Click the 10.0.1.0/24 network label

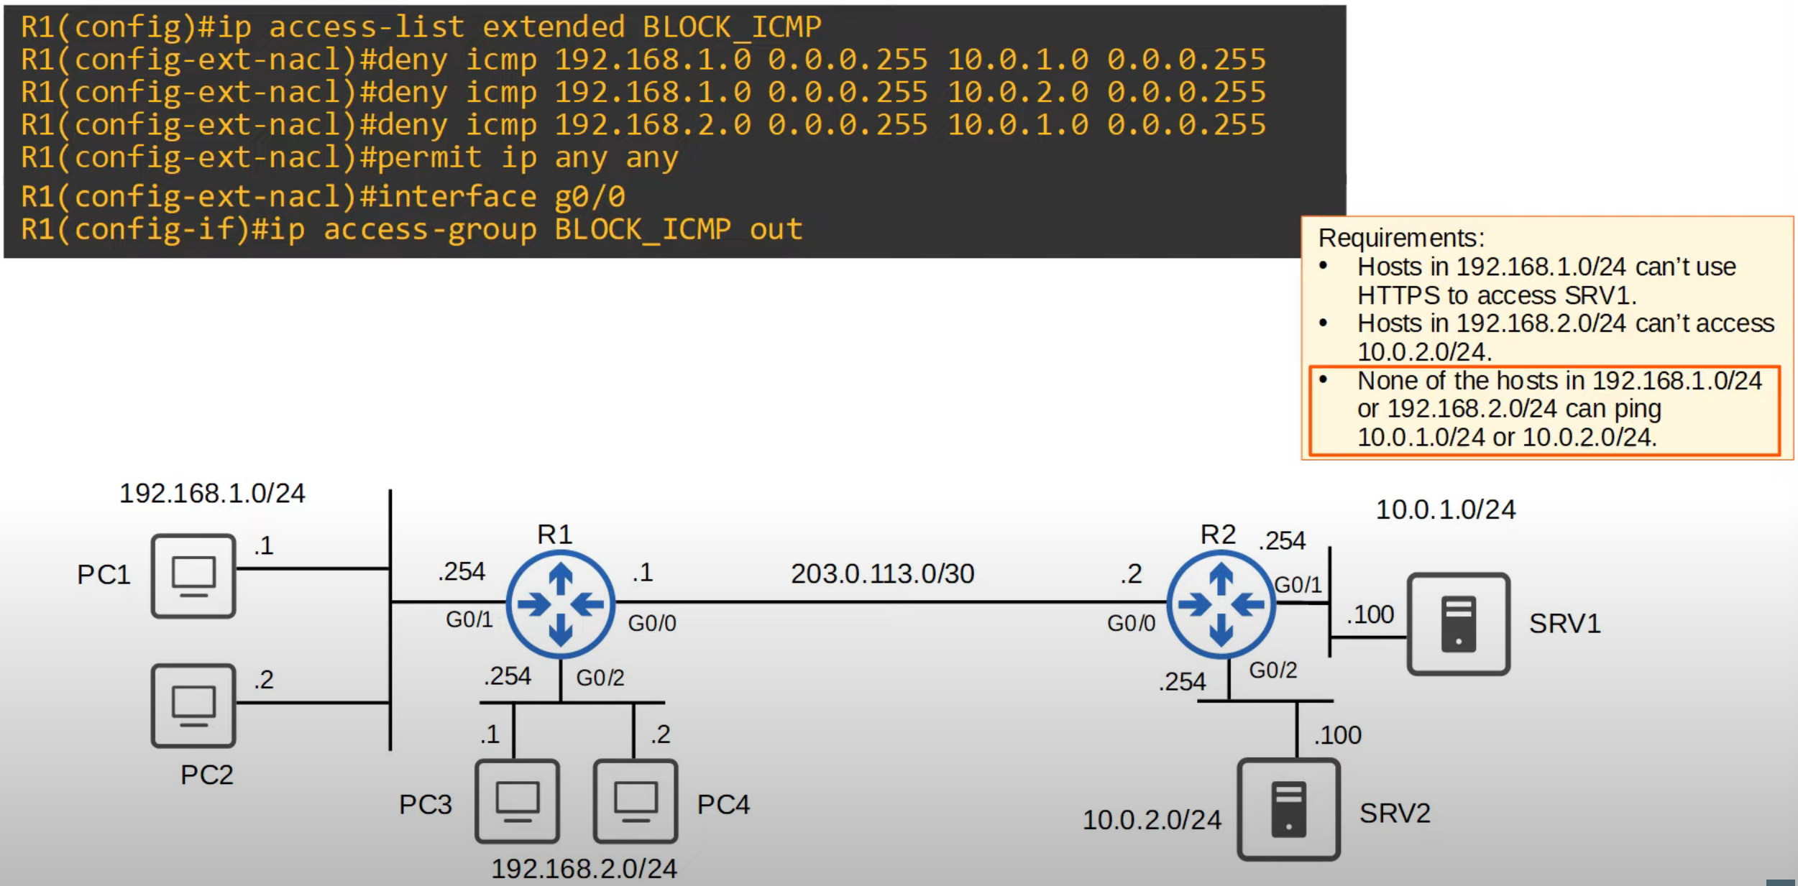(1445, 509)
